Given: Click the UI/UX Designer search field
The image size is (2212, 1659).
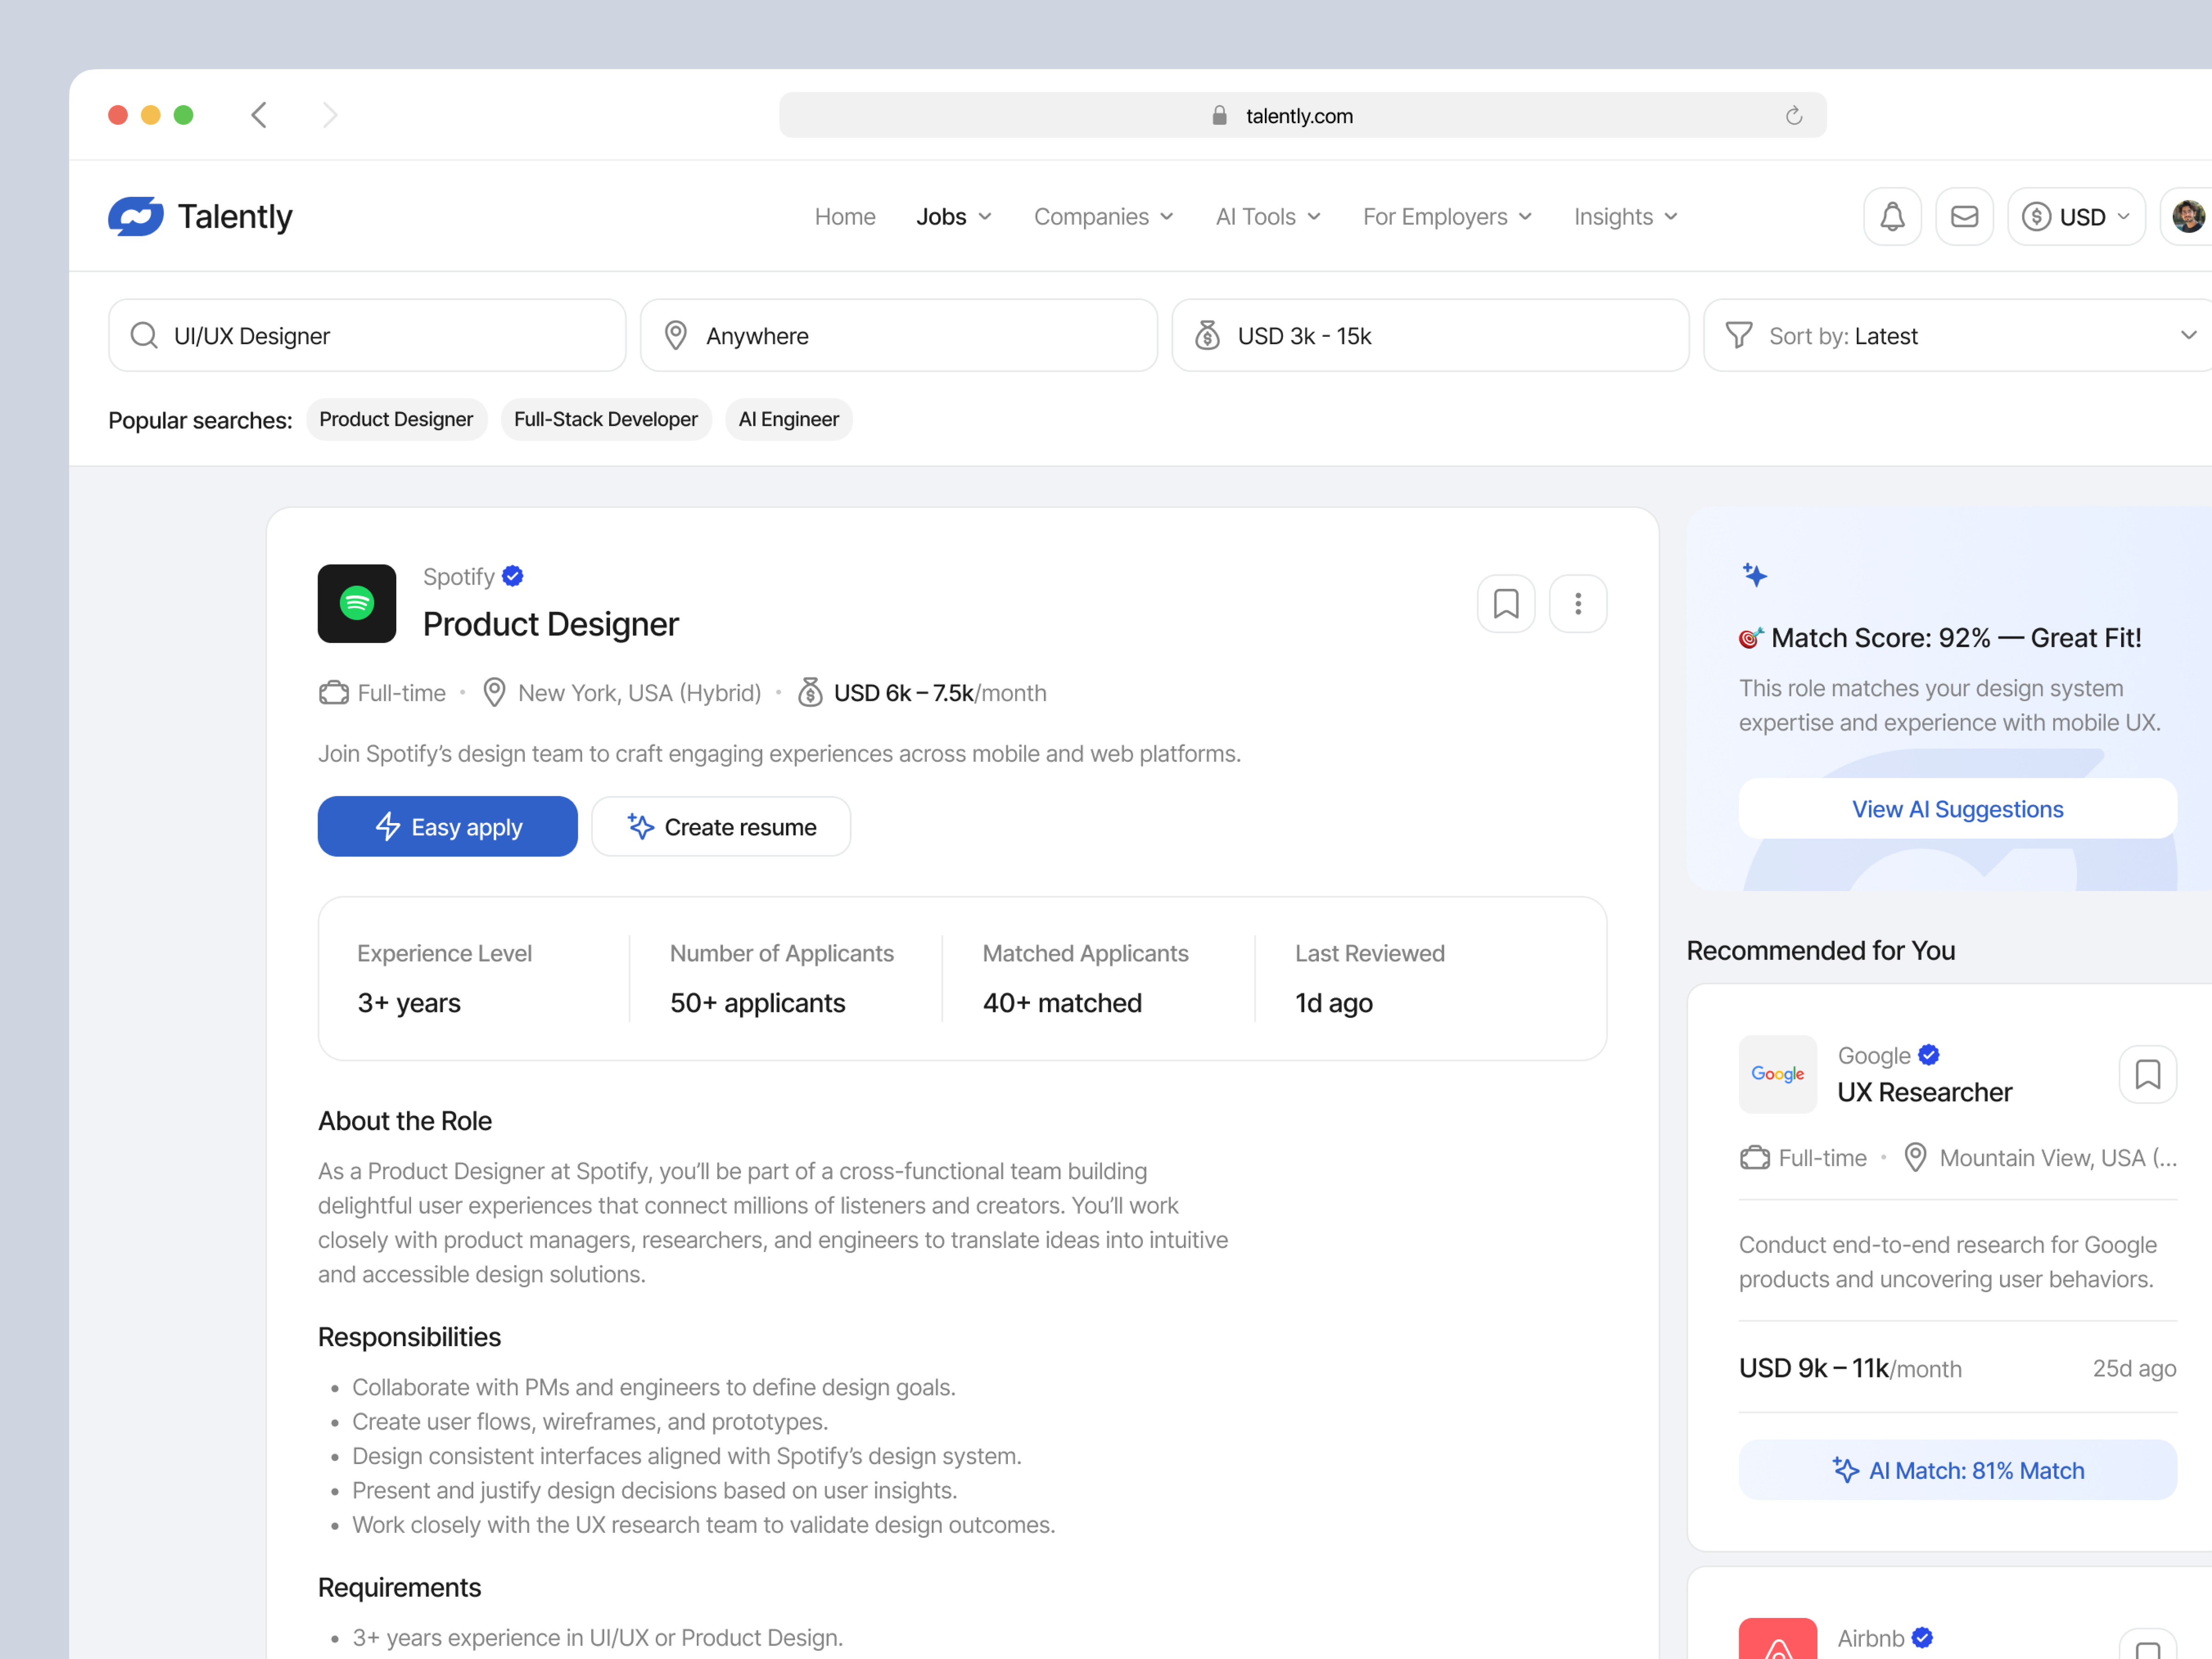Looking at the screenshot, I should point(367,335).
